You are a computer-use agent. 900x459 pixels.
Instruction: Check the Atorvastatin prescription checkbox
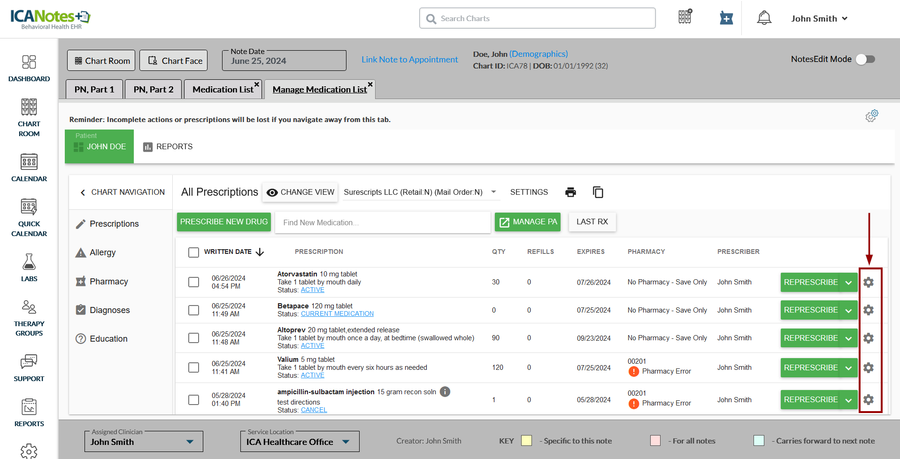pyautogui.click(x=193, y=282)
